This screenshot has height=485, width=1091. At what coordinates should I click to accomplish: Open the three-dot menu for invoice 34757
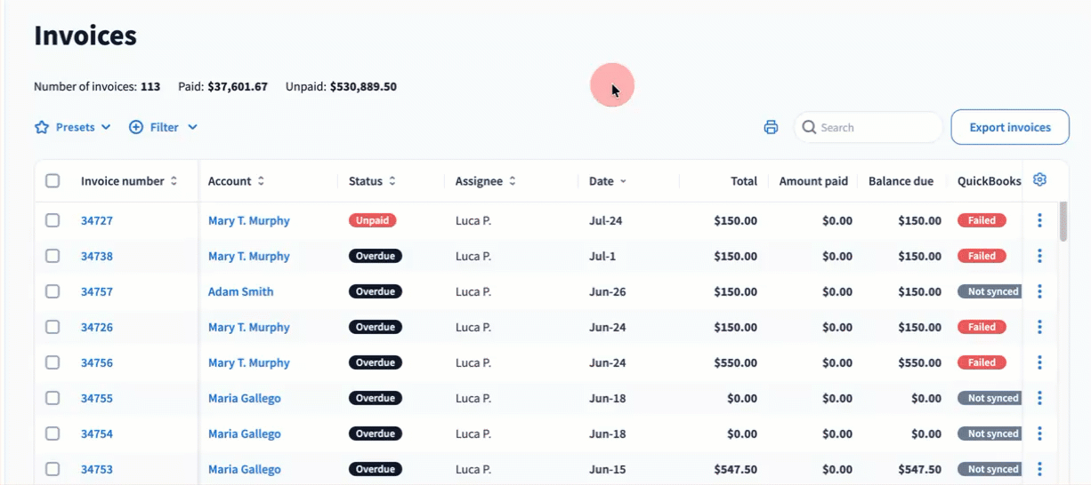1039,291
